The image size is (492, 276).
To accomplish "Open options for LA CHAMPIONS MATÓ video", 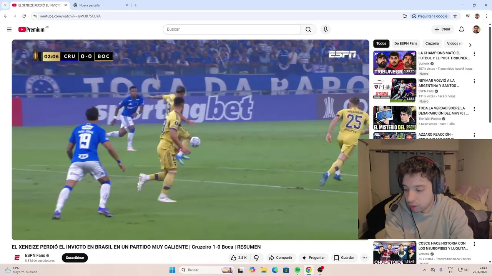I will (474, 54).
